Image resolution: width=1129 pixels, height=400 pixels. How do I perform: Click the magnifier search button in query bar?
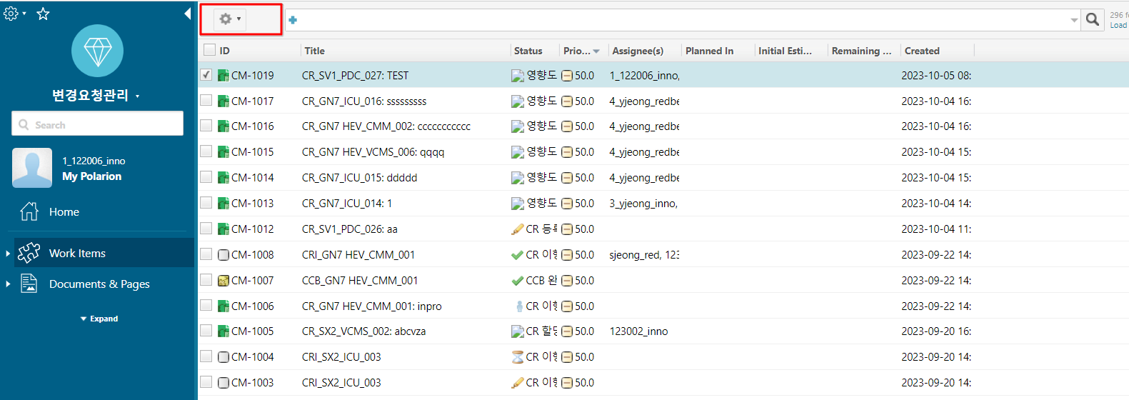1092,19
